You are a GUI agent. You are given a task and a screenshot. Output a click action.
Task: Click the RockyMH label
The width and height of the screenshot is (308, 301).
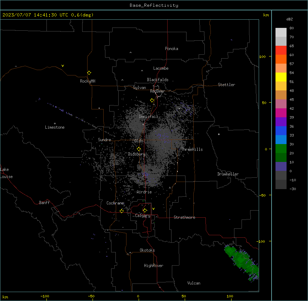coord(88,81)
